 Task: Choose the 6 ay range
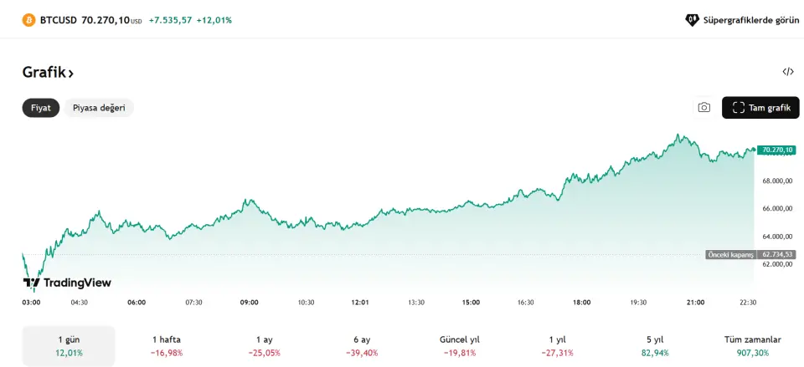(362, 346)
